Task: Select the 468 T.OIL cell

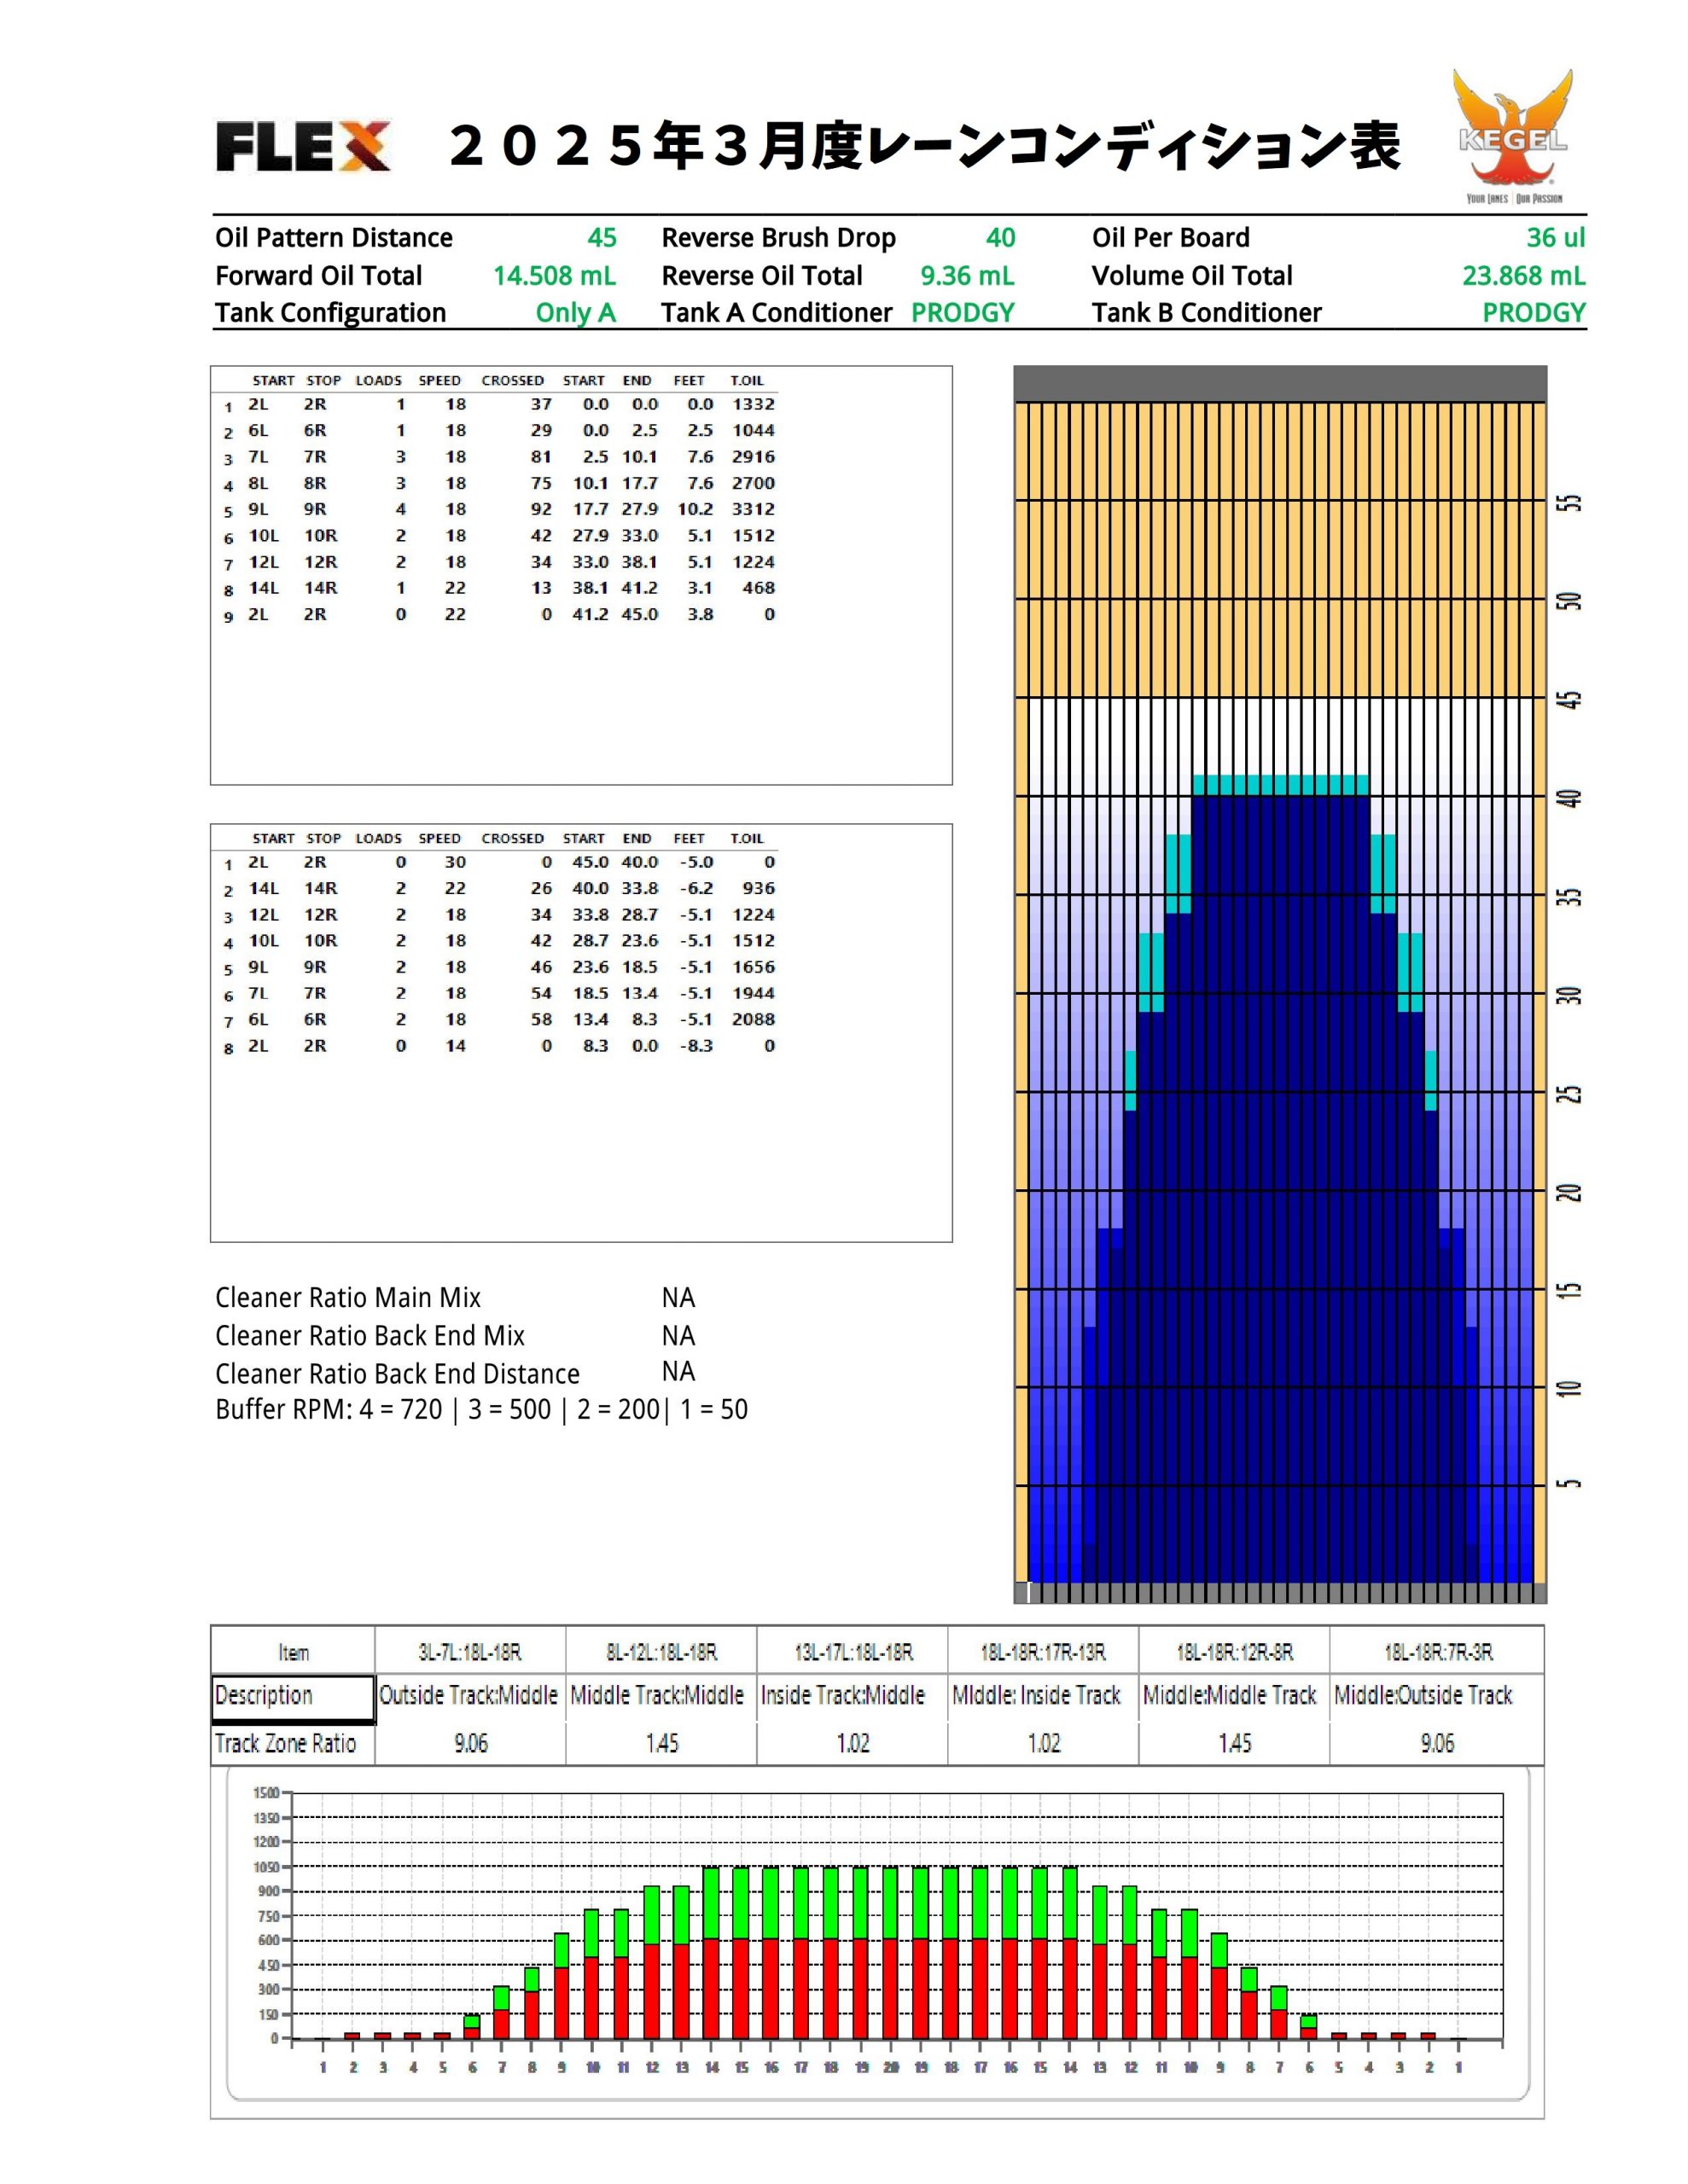Action: [x=759, y=588]
